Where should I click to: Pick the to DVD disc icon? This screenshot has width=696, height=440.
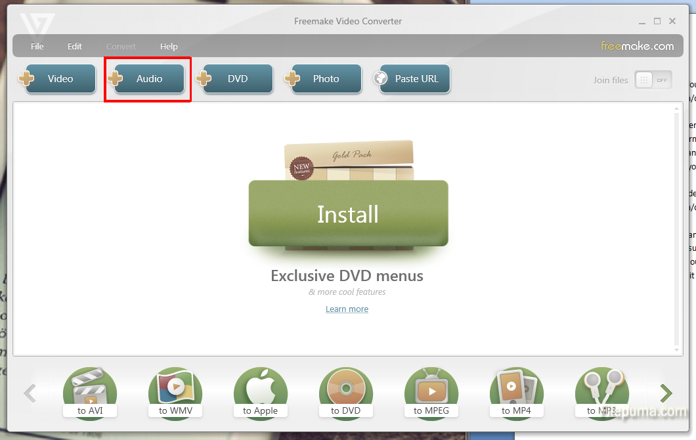346,393
